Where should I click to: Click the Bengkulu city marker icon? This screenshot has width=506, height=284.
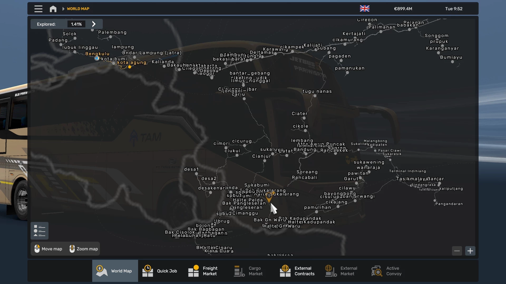97,58
